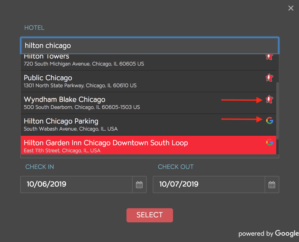This screenshot has width=299, height=242.
Task: Click the hotel search text field
Action: 150,46
